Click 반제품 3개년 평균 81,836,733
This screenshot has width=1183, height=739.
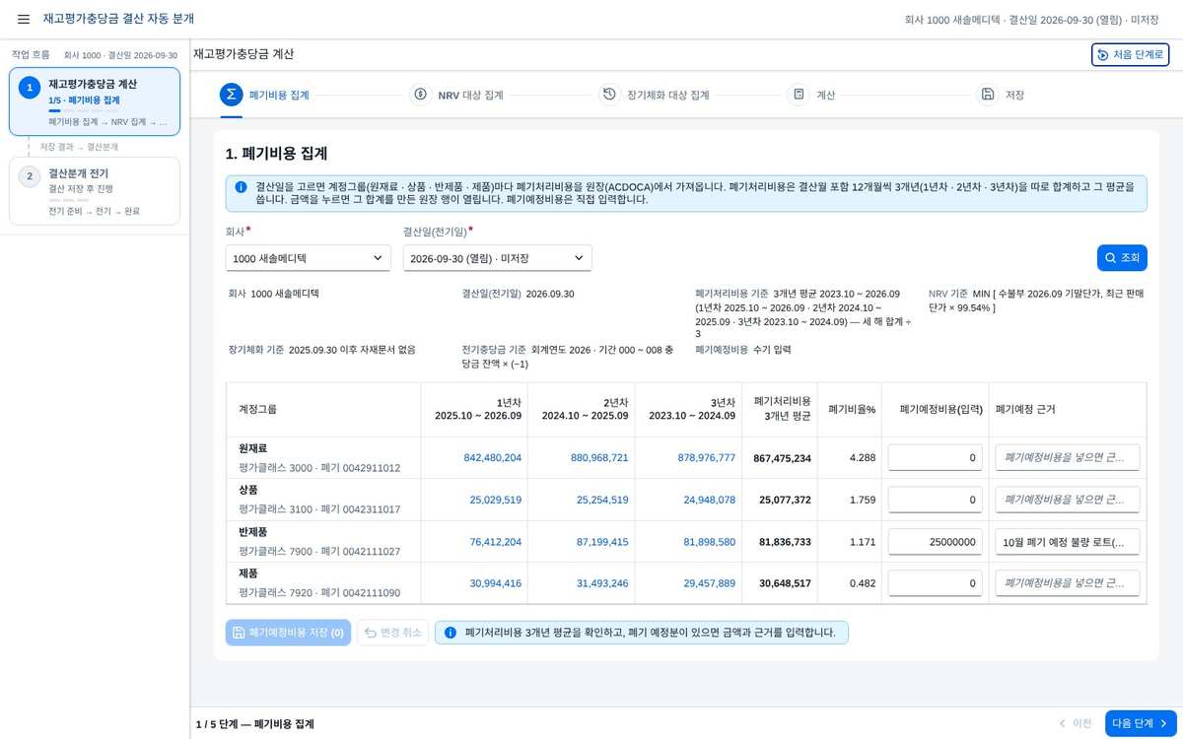(x=785, y=541)
